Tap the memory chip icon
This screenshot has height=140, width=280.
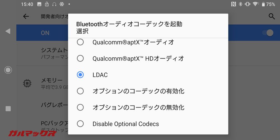(27, 83)
